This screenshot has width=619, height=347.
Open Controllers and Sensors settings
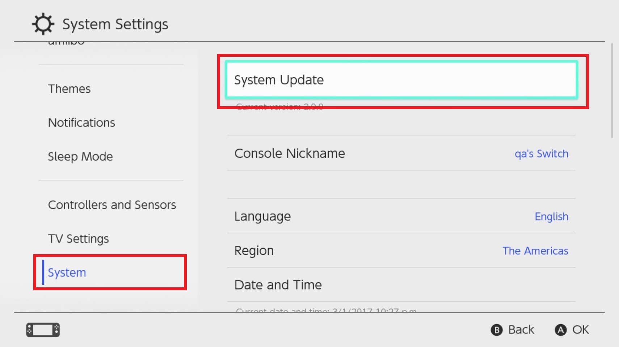[x=112, y=205]
